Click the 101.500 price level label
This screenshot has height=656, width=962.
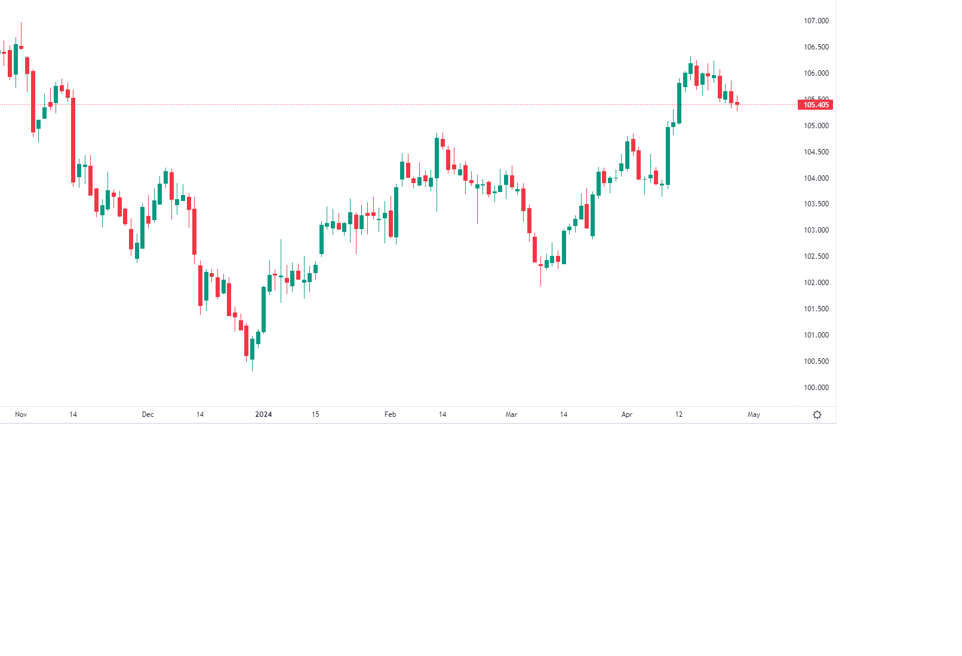pos(816,309)
